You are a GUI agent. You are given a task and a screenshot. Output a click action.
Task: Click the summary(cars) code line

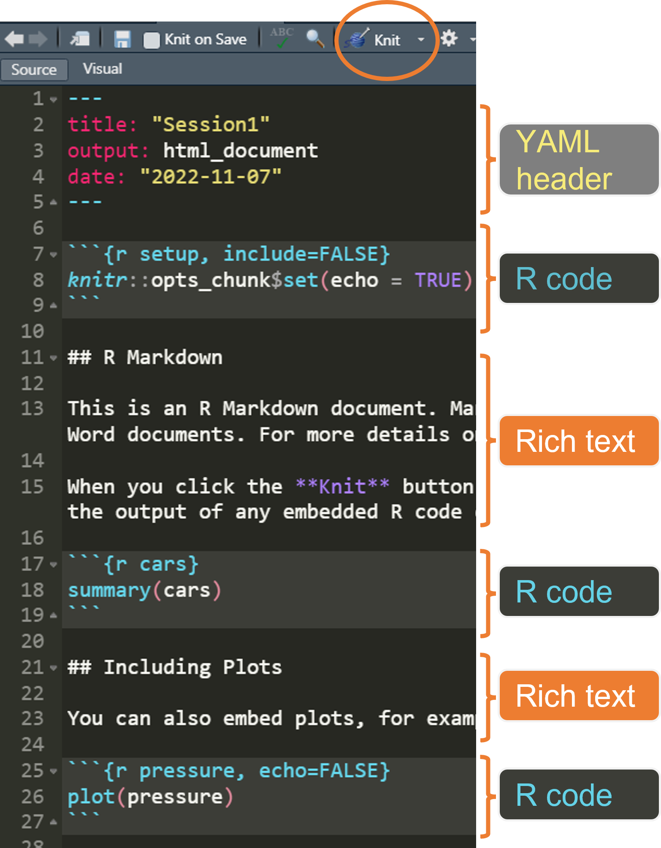point(144,590)
